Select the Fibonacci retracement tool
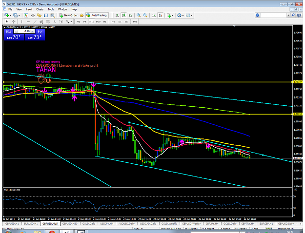The width and height of the screenshot is (305, 233). (48, 21)
